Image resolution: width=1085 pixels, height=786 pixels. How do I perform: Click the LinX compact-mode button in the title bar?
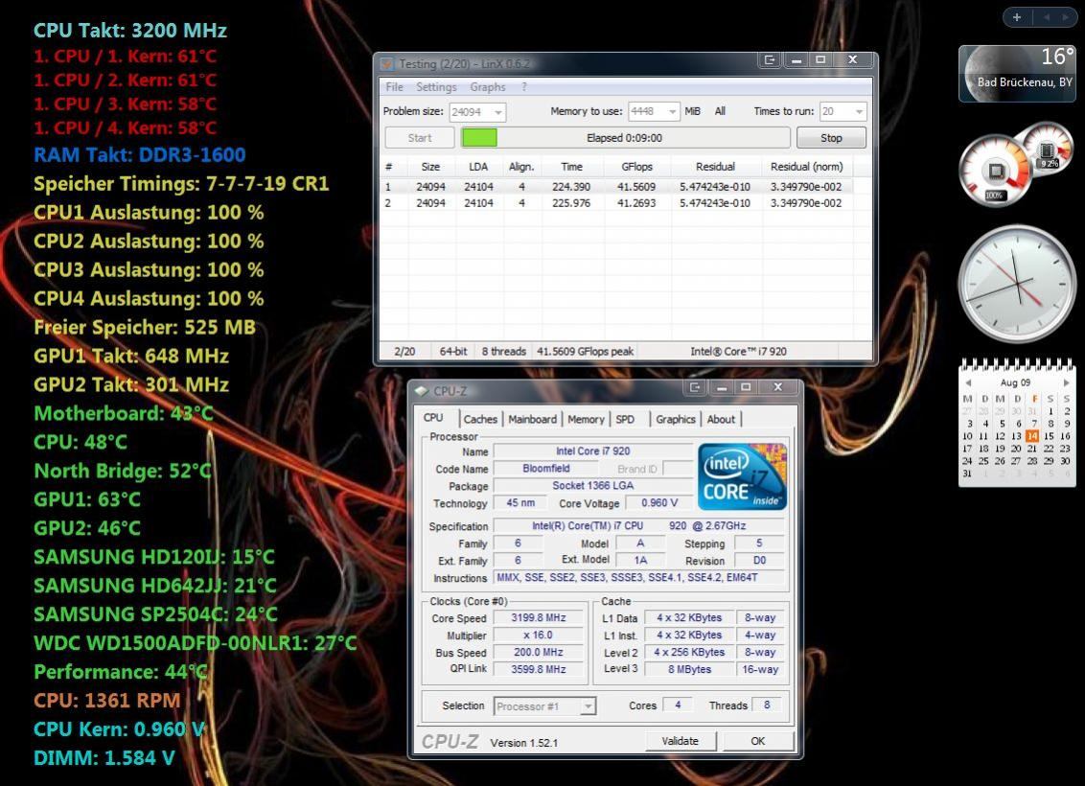coord(770,60)
